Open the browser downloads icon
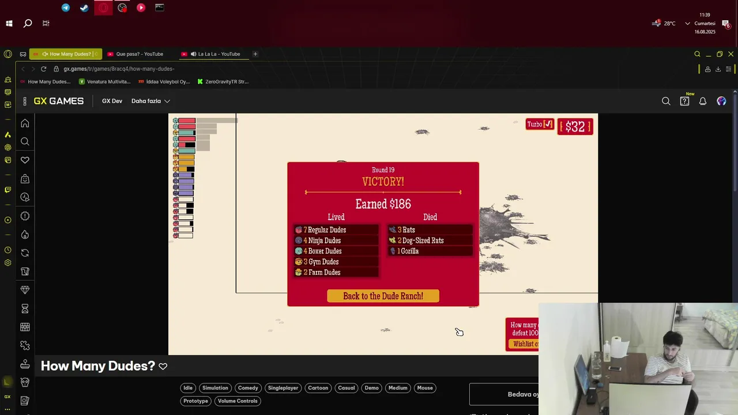 pos(718,69)
